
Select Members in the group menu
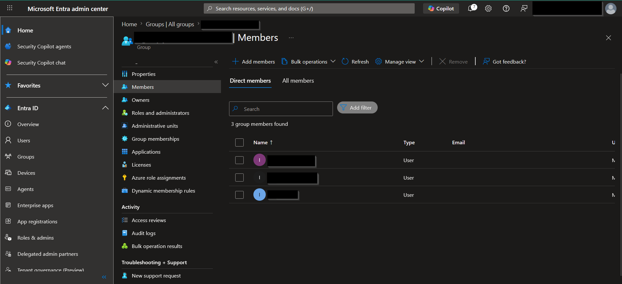coord(167,87)
